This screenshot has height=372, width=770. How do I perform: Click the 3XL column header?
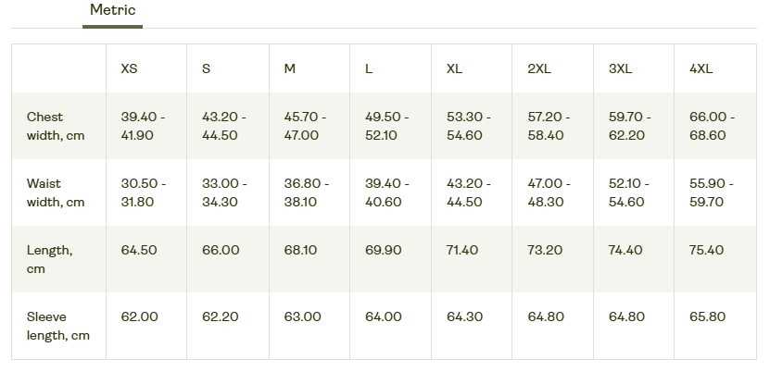pos(620,69)
